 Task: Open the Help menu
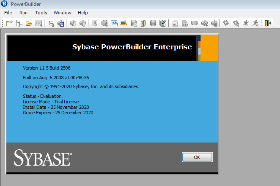point(82,13)
